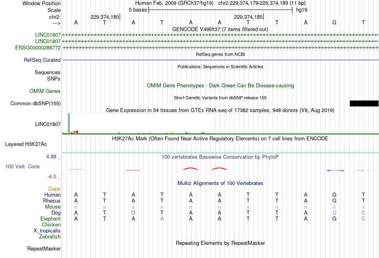
Task: Click the chr2: label in ruler
Action: [55, 17]
